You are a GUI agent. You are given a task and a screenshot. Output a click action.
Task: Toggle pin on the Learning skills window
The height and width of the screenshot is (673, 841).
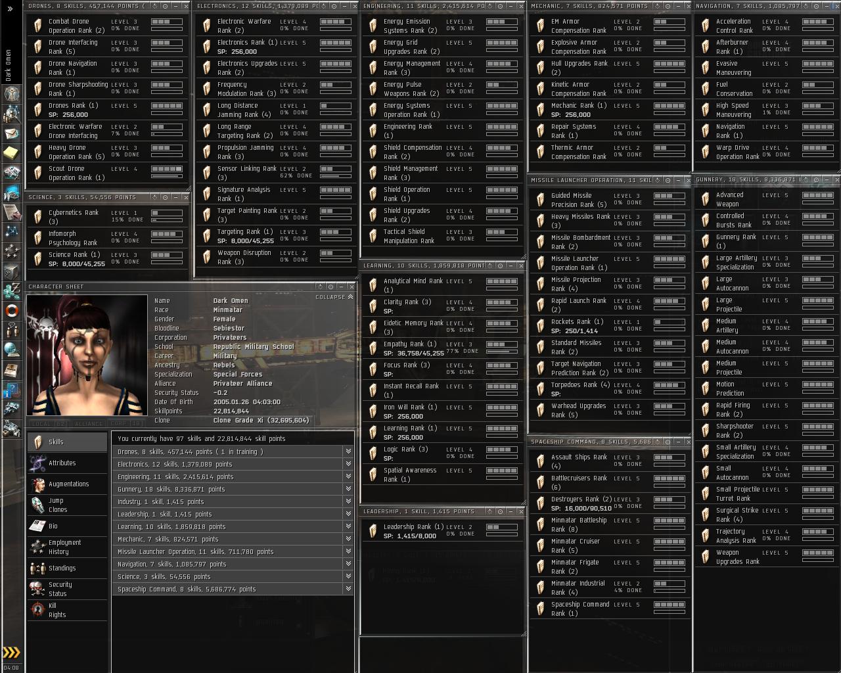pos(501,266)
